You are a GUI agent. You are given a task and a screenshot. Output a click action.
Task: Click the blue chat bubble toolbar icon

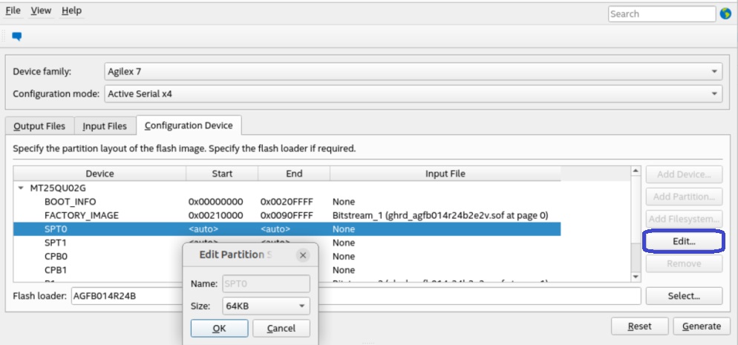click(17, 36)
